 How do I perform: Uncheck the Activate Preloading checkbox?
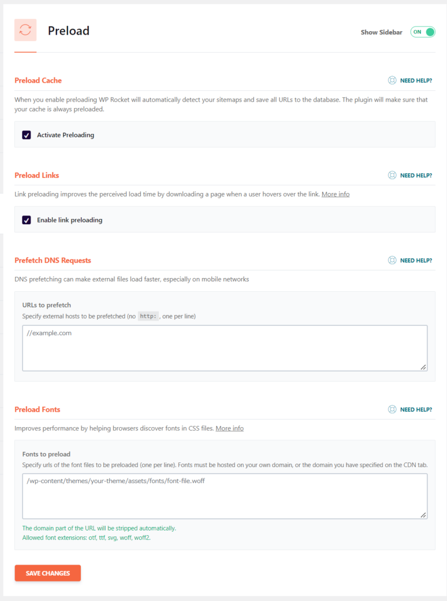[26, 135]
